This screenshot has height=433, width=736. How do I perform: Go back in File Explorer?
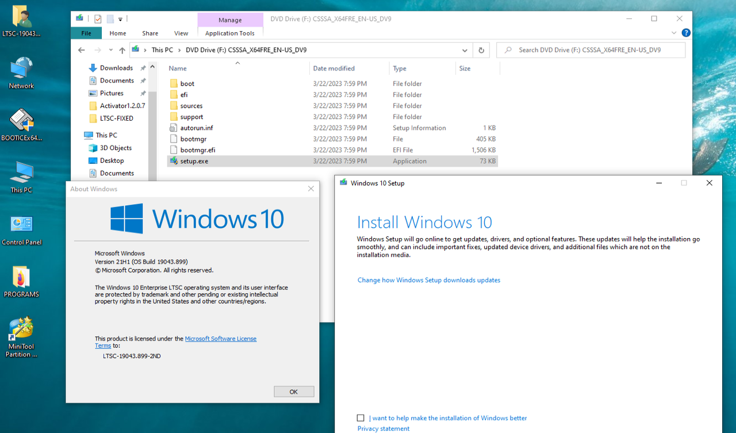pos(82,50)
